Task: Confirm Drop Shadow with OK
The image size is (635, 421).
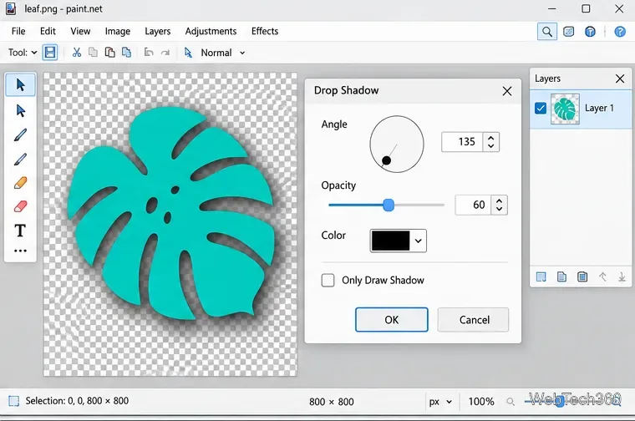Action: point(392,320)
